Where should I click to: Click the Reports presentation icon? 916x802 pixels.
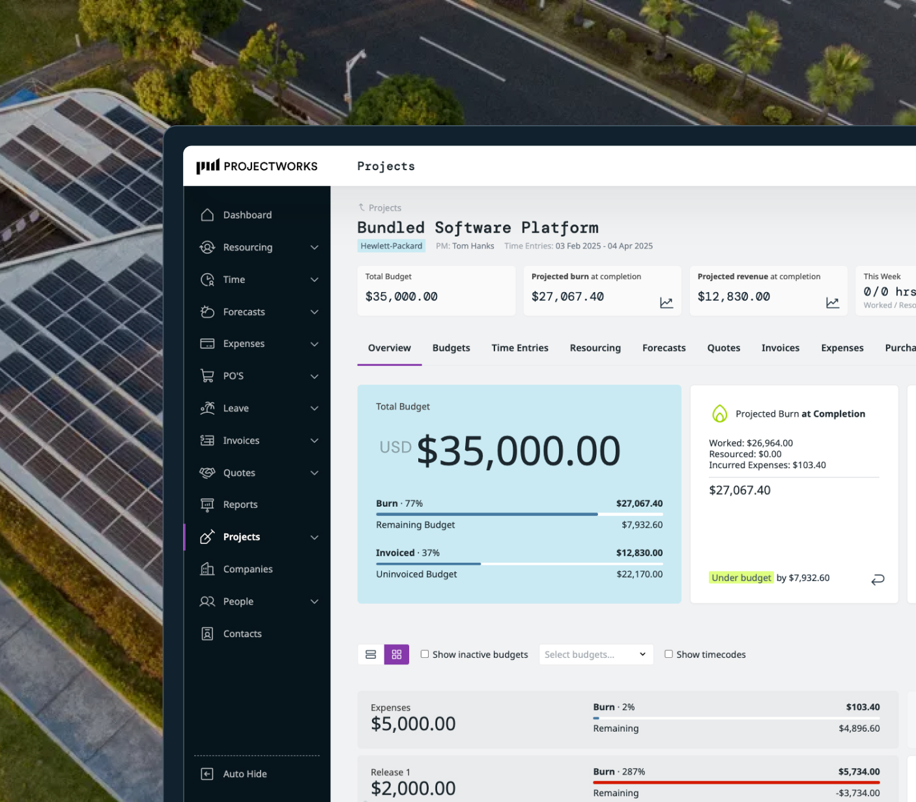tap(207, 505)
